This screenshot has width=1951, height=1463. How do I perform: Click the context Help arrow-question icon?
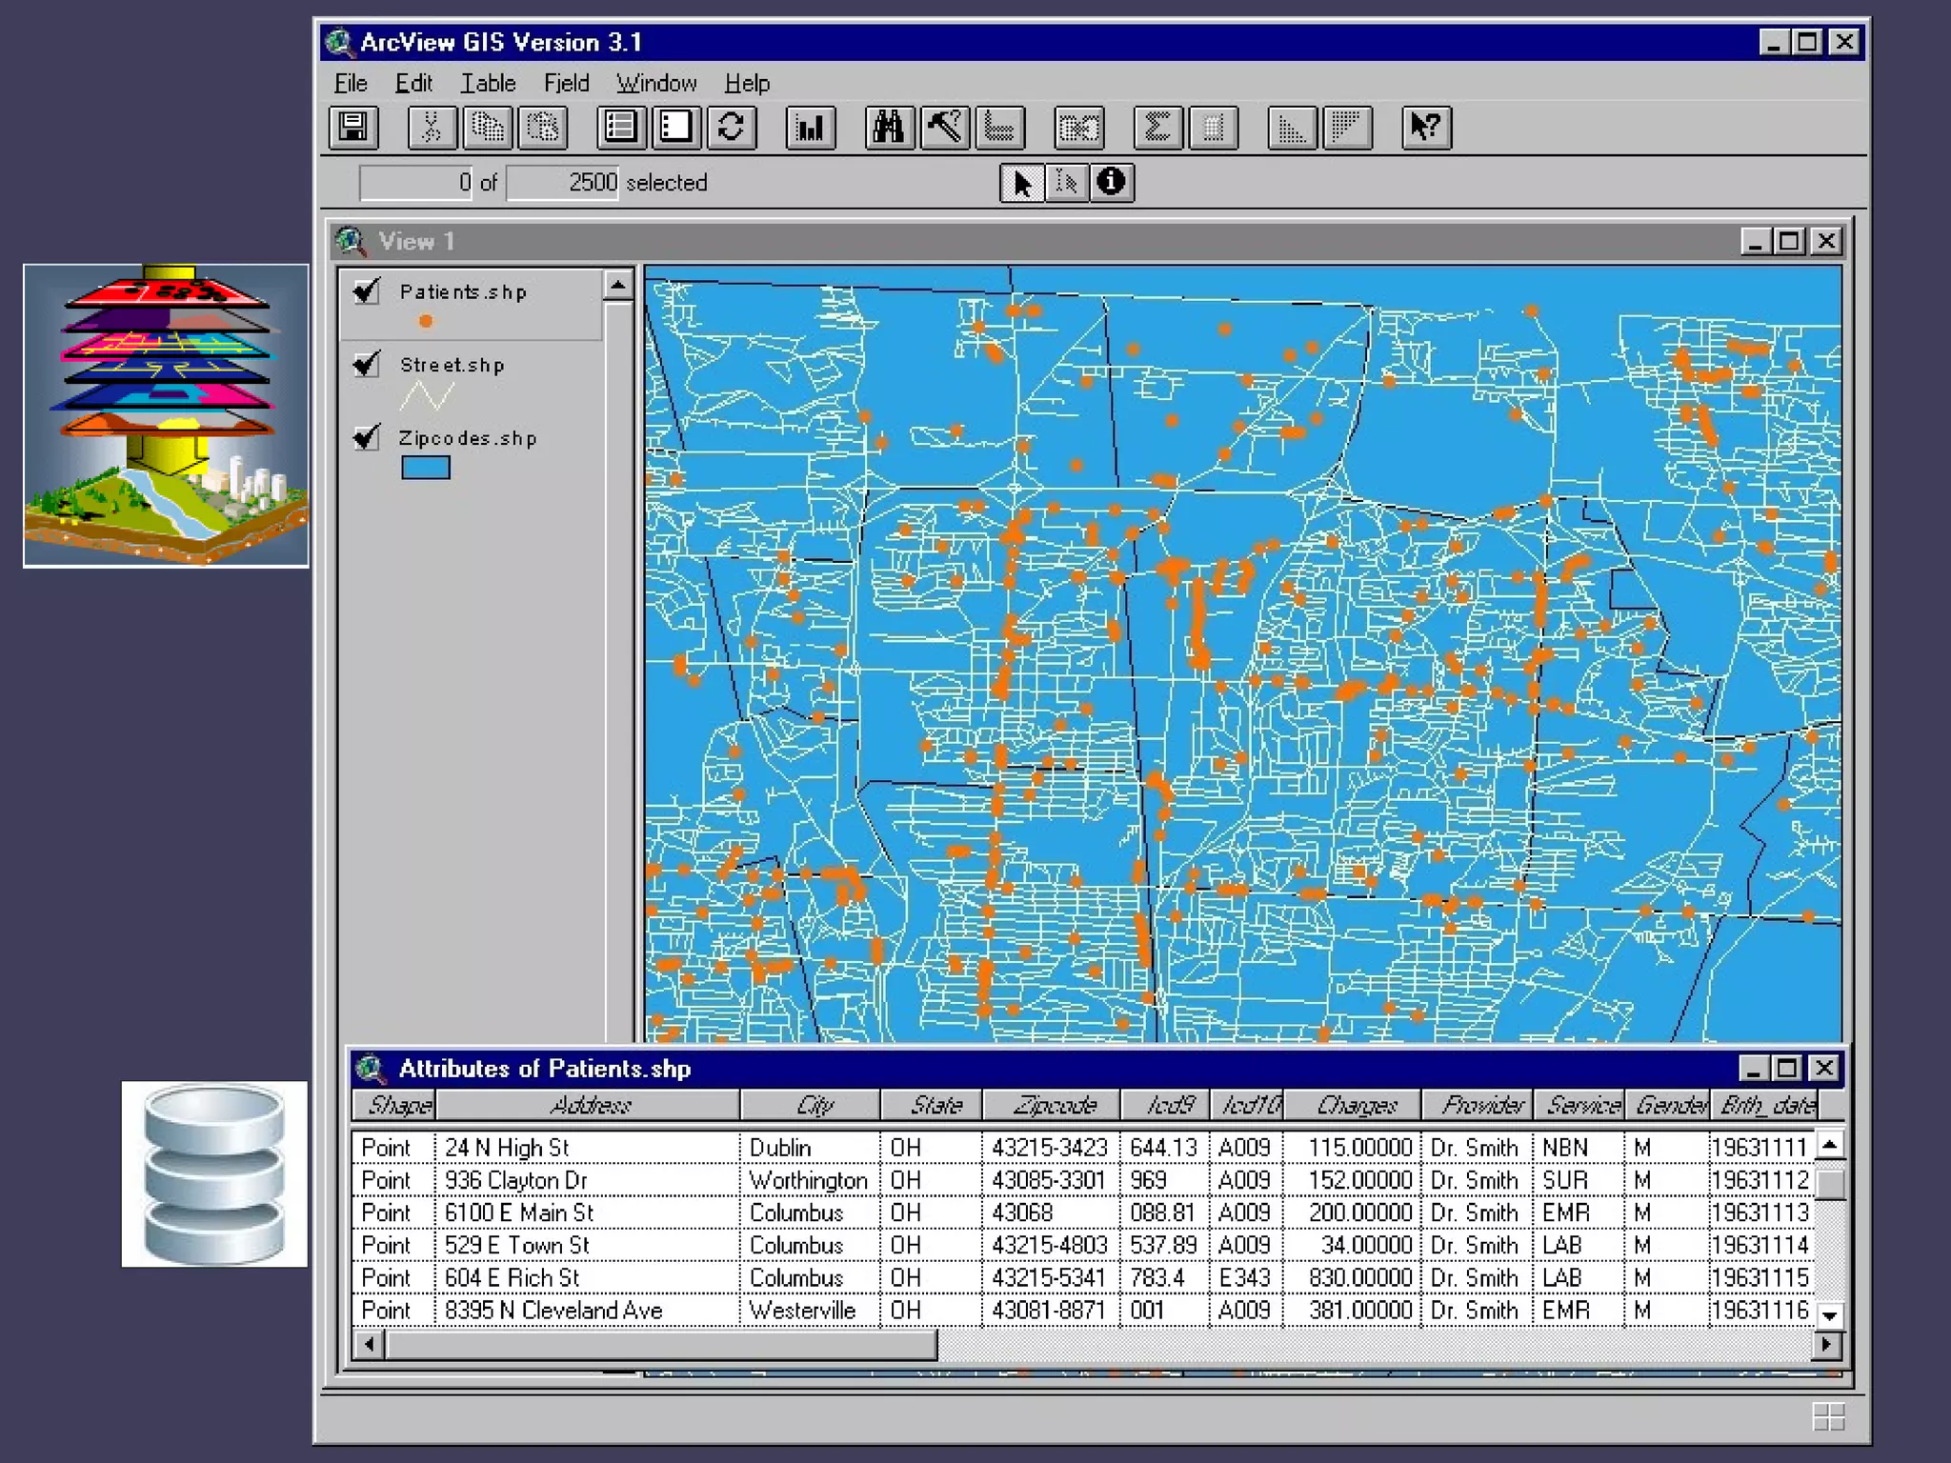point(1426,128)
